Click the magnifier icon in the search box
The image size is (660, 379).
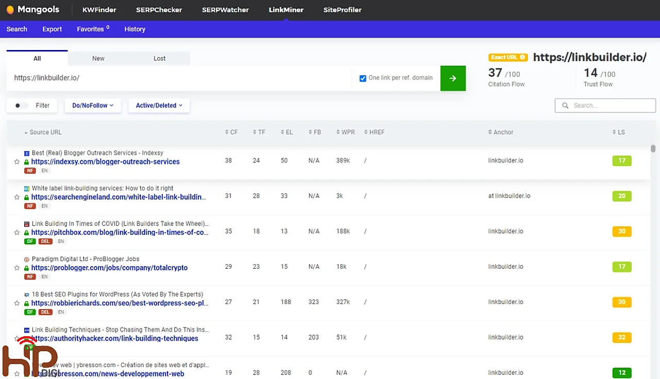[565, 105]
